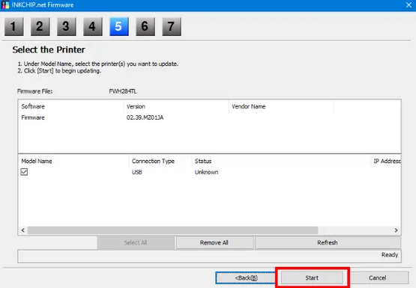Image resolution: width=416 pixels, height=288 pixels.
Task: Click the Status column header
Action: pos(281,161)
